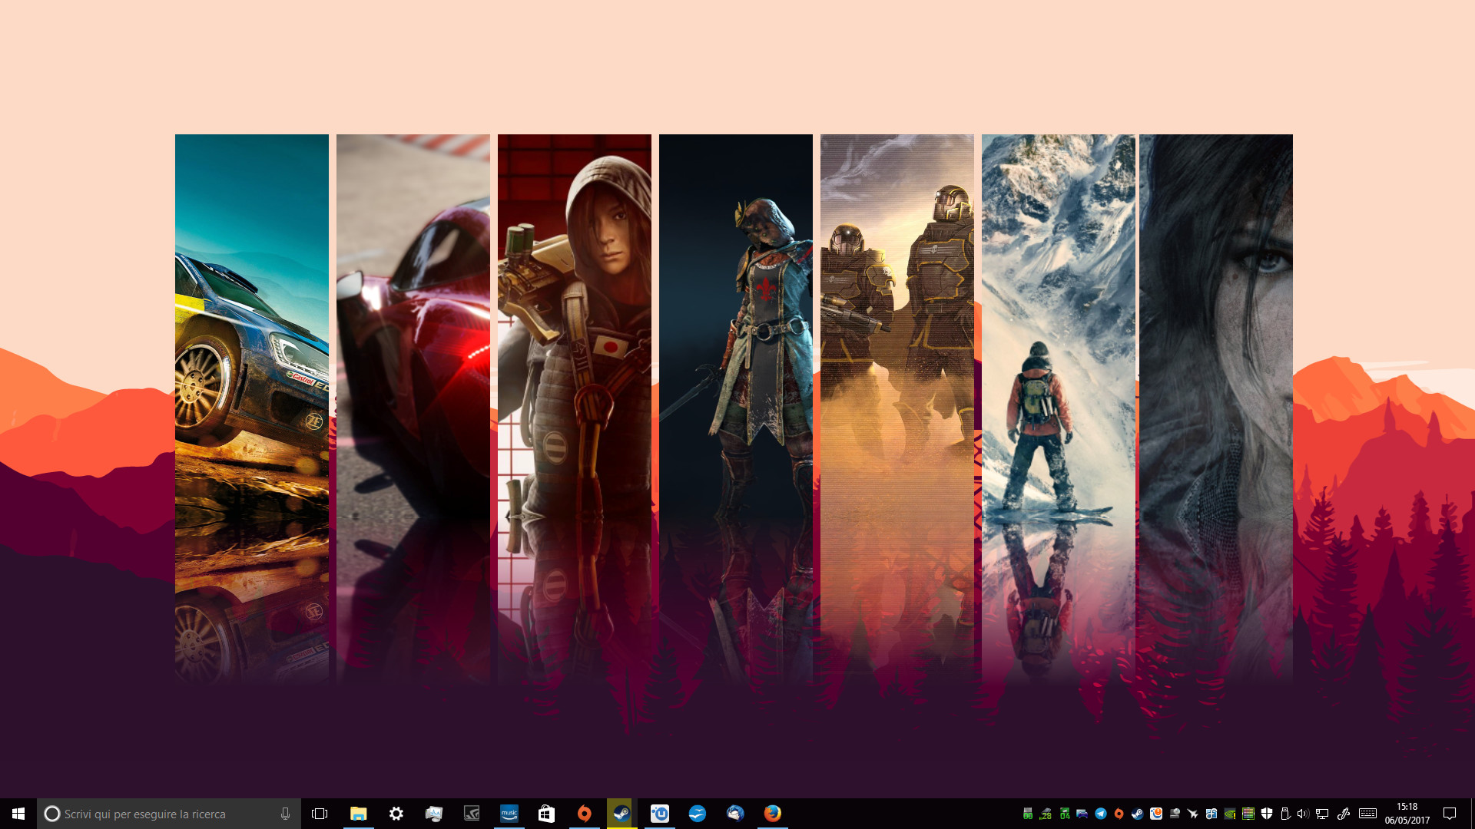Open Origin from the taskbar
The image size is (1475, 829).
[585, 813]
